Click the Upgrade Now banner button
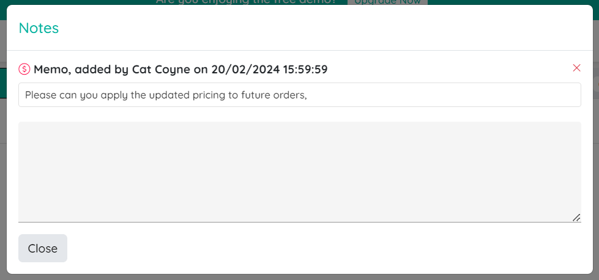599x280 pixels. pos(387,2)
